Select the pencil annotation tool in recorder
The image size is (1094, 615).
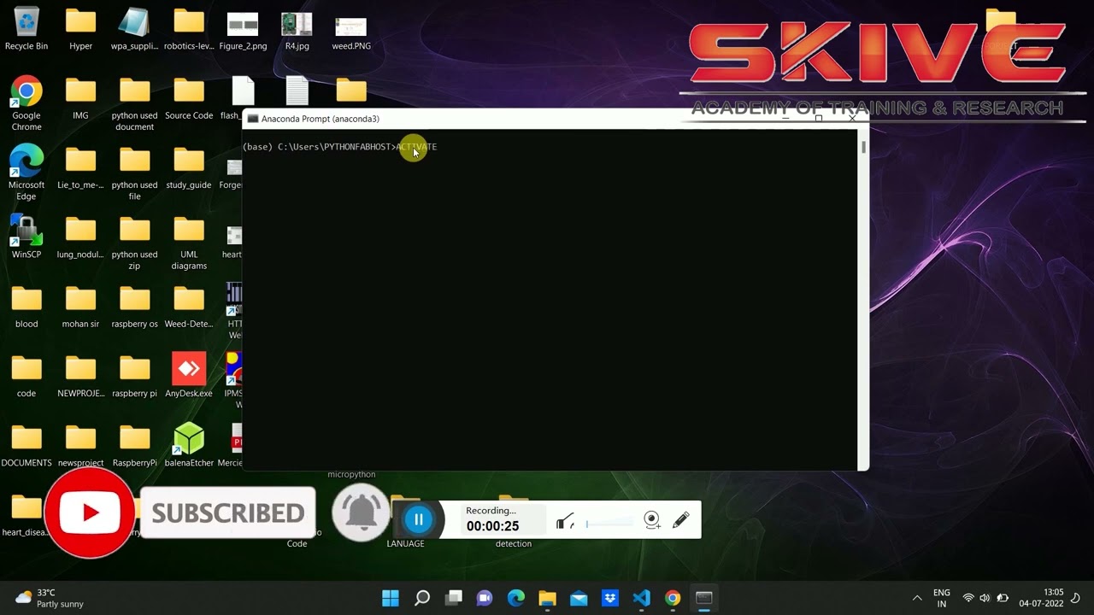[x=681, y=520]
